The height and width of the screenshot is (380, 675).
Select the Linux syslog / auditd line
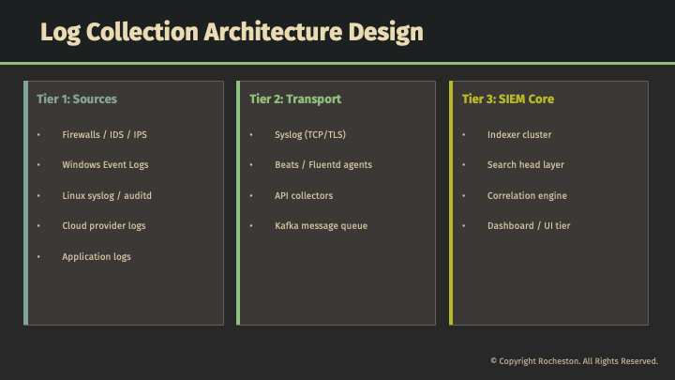click(107, 195)
